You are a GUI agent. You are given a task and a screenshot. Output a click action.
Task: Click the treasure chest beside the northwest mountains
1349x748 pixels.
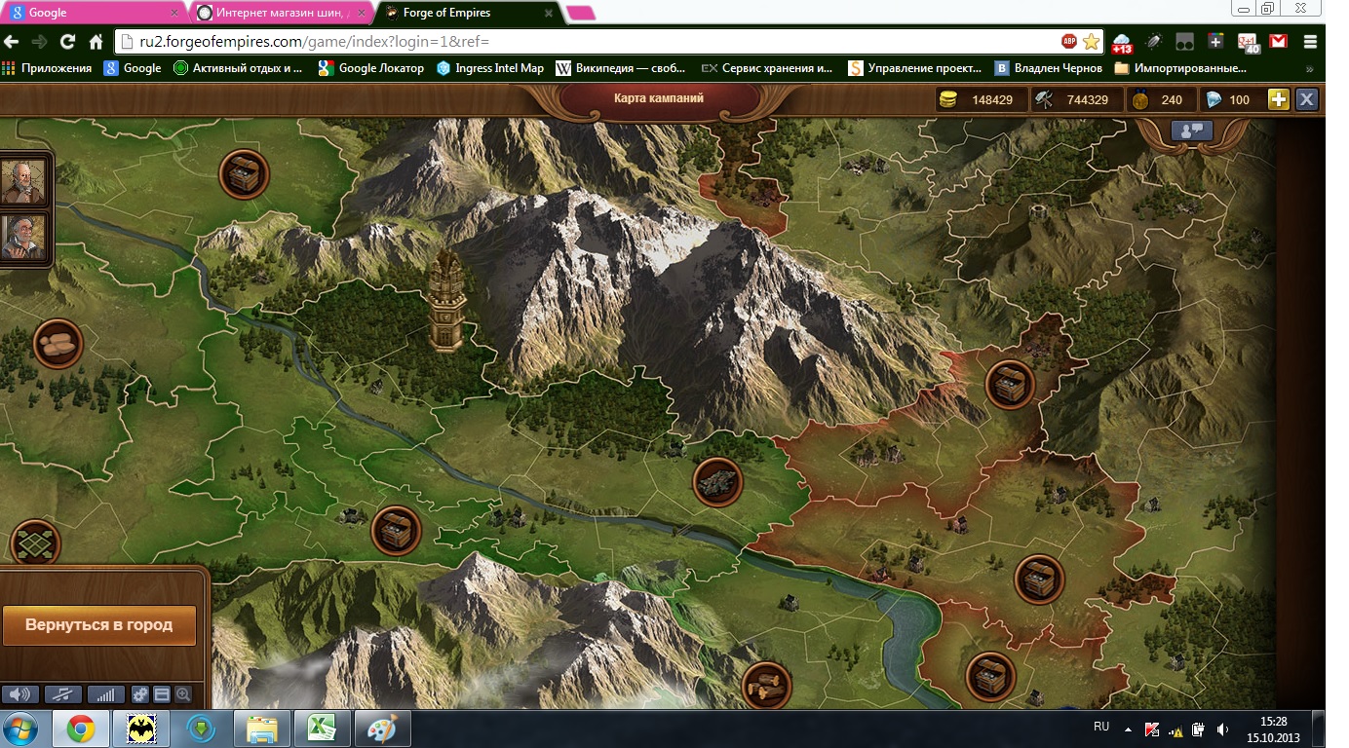tap(244, 174)
